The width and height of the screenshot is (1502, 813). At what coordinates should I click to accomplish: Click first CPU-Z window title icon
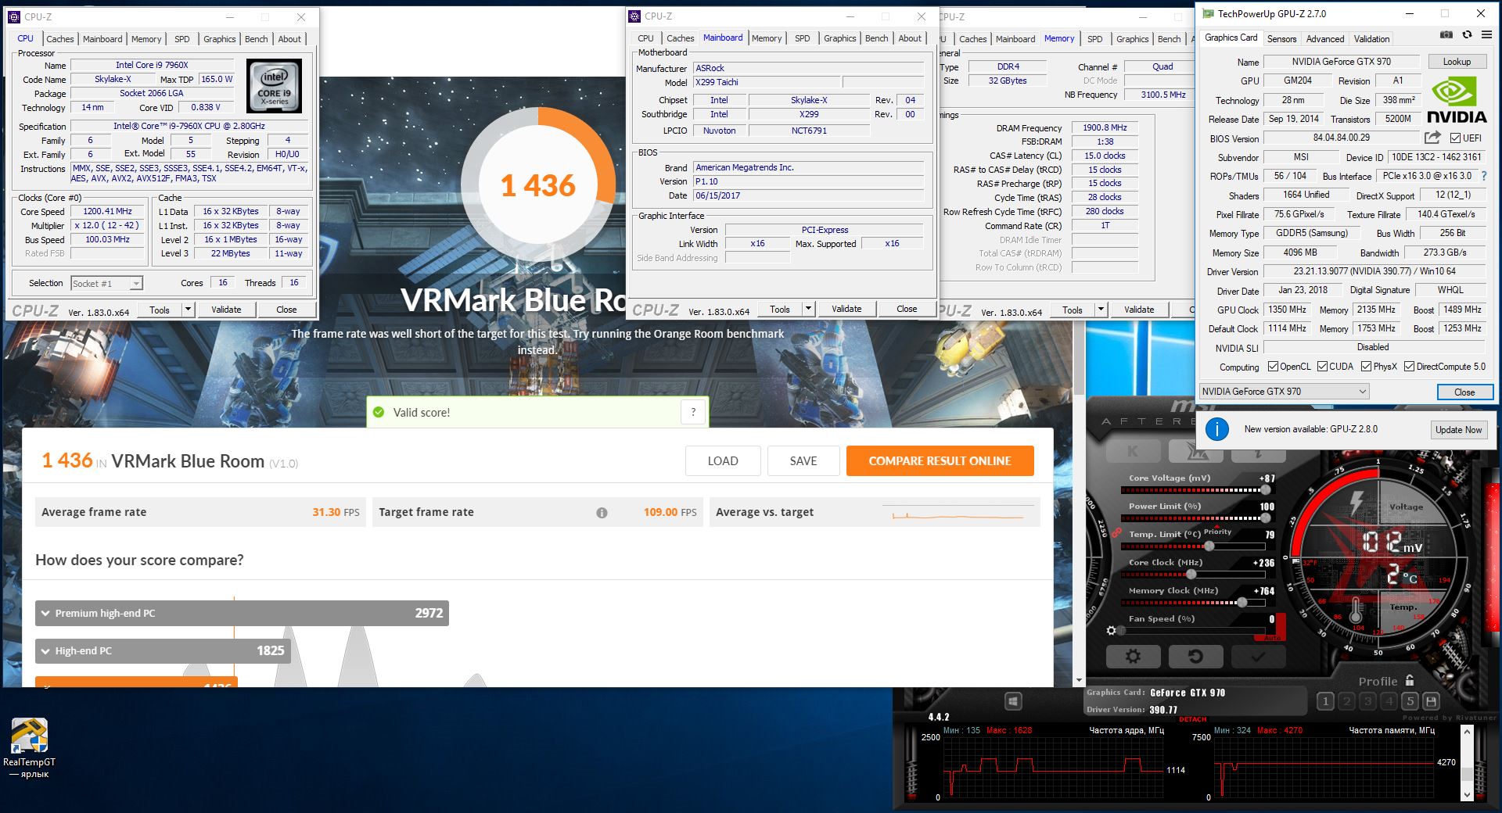[x=13, y=16]
